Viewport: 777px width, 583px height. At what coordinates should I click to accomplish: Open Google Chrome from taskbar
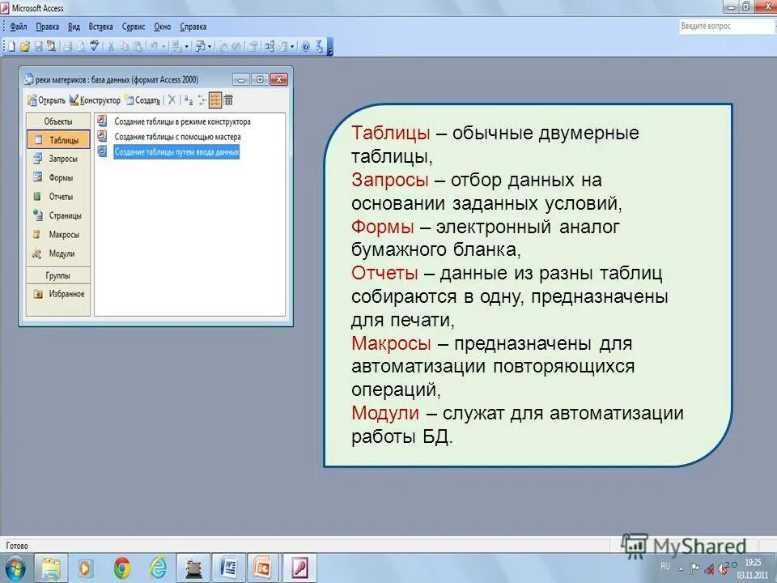pos(121,568)
